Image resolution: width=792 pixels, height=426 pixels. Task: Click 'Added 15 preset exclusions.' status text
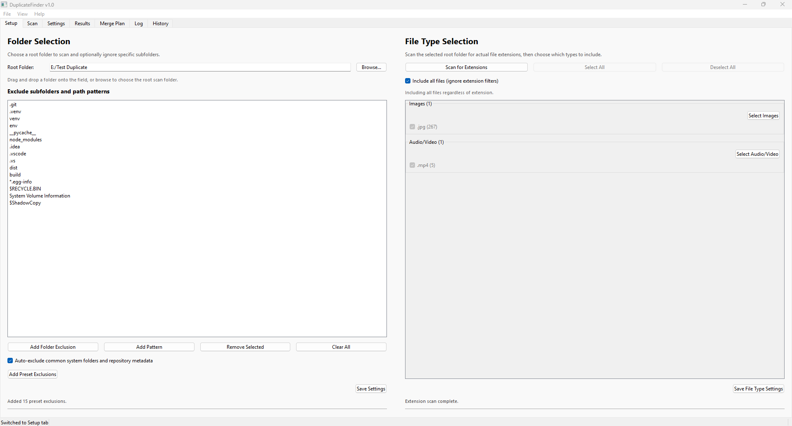click(x=37, y=401)
